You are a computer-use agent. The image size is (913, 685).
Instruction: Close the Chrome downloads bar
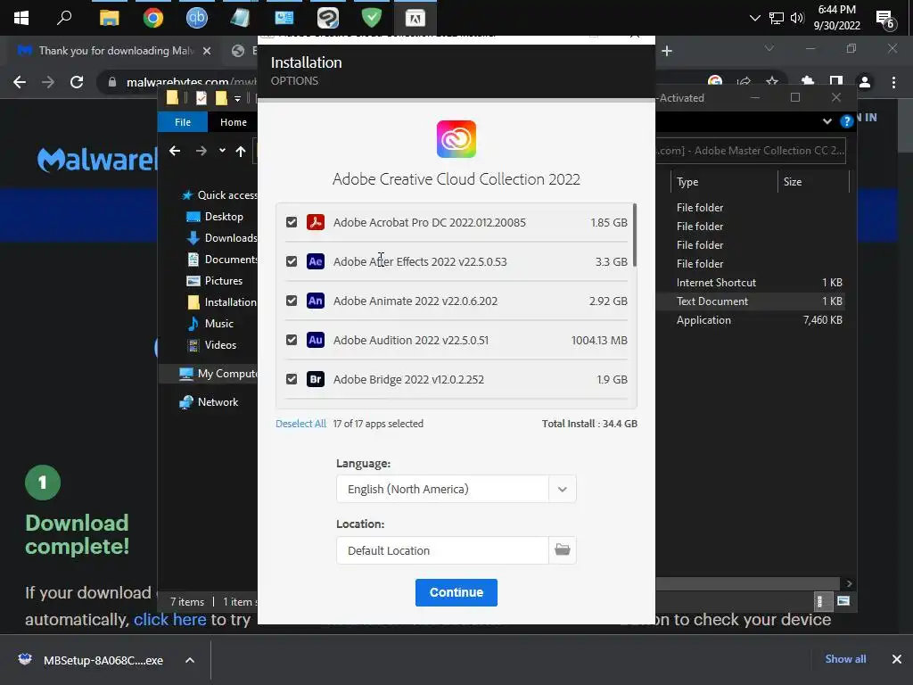tap(897, 659)
